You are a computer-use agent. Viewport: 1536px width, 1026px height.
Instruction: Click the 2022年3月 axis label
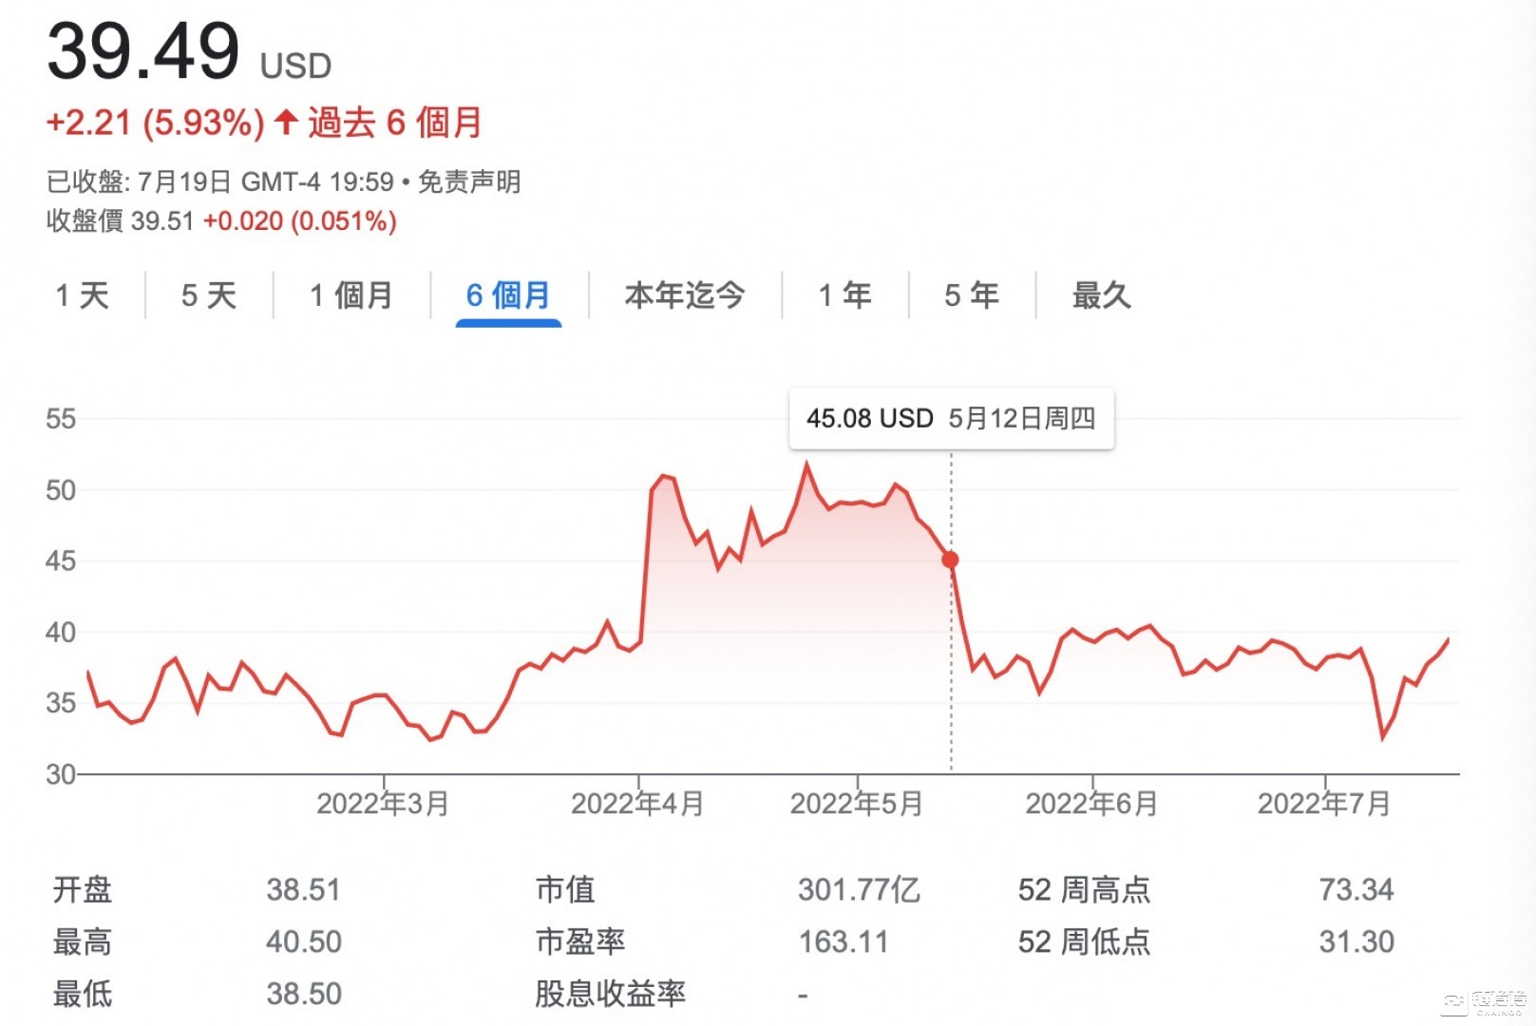coord(383,804)
